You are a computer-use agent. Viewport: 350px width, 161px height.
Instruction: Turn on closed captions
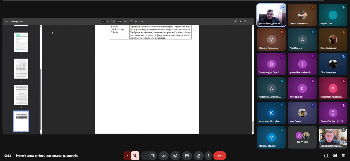click(187, 156)
